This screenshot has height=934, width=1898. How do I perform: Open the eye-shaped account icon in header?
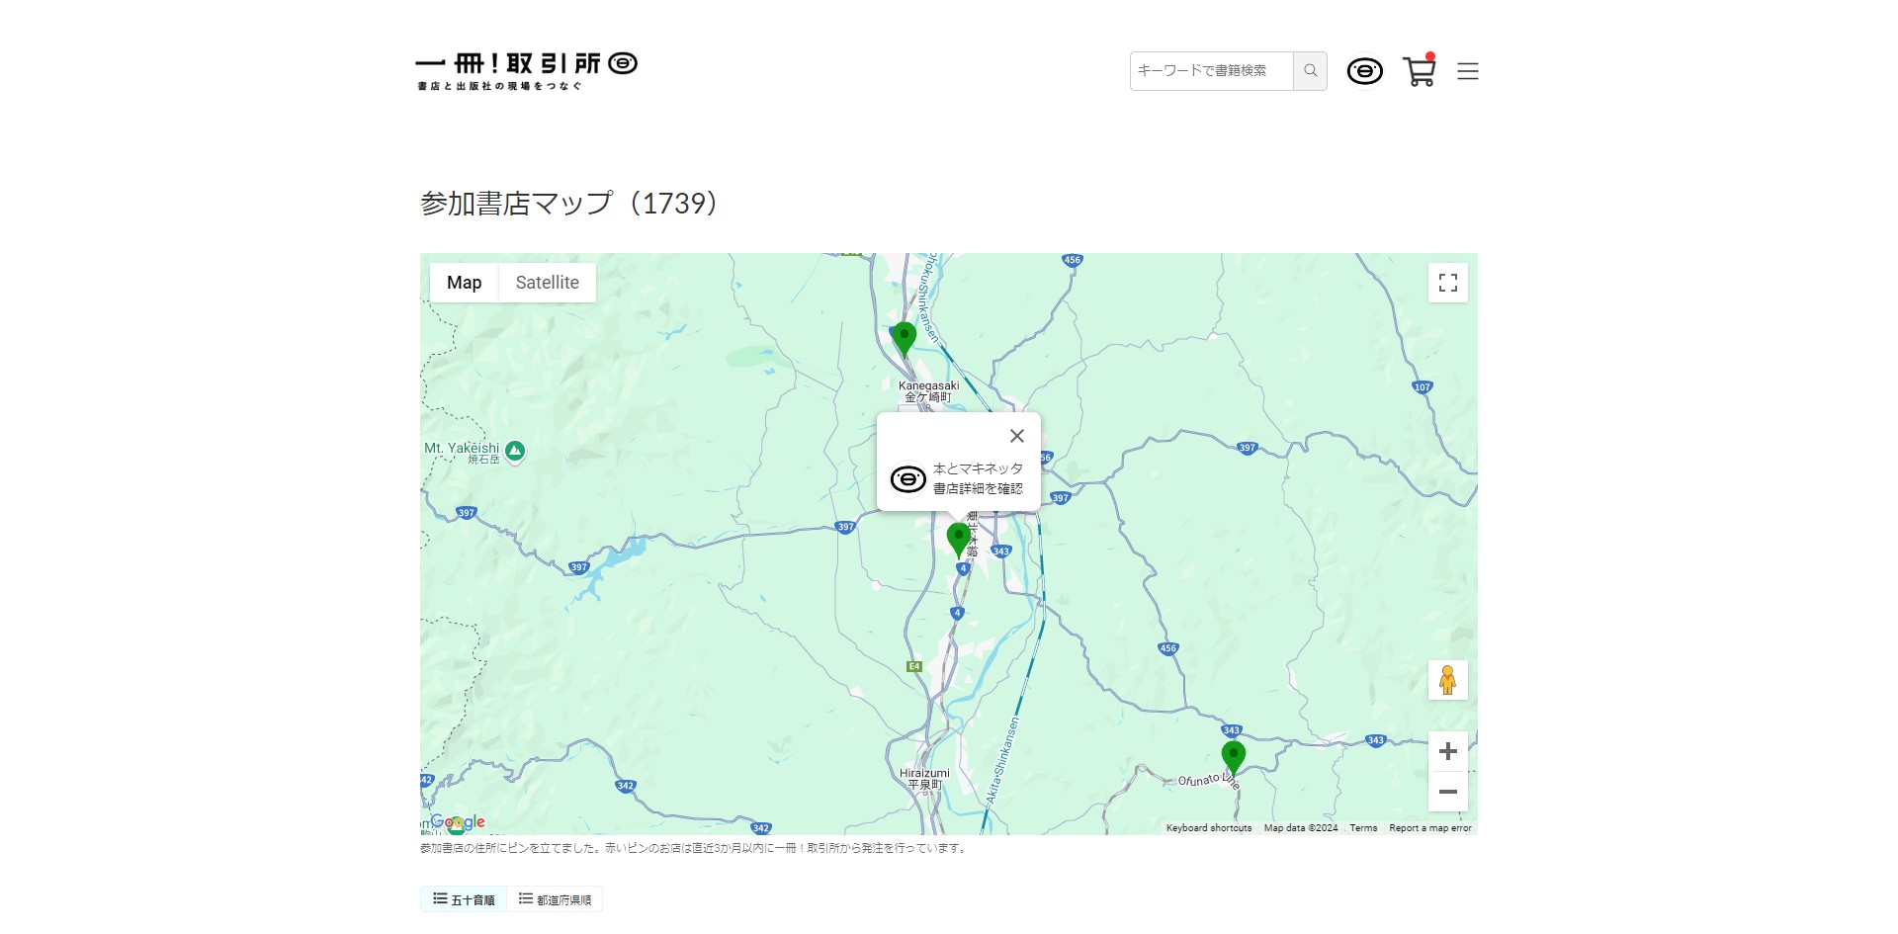[1365, 71]
